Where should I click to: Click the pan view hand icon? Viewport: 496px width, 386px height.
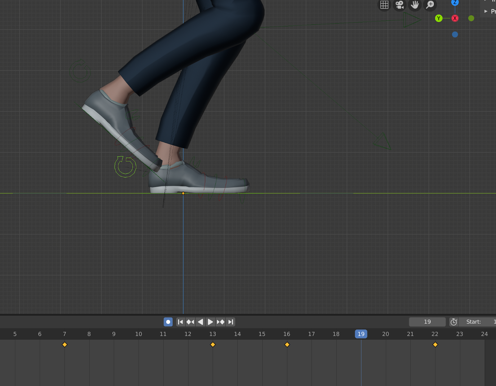[415, 5]
